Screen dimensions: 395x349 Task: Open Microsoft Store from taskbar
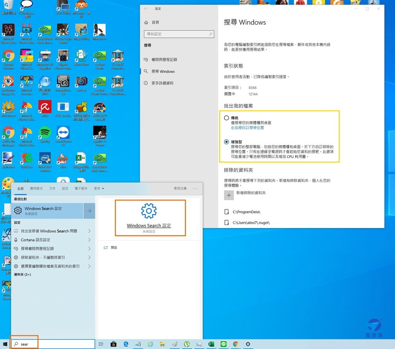pyautogui.click(x=113, y=344)
